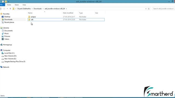Click the eclipse folder name

tap(33, 17)
